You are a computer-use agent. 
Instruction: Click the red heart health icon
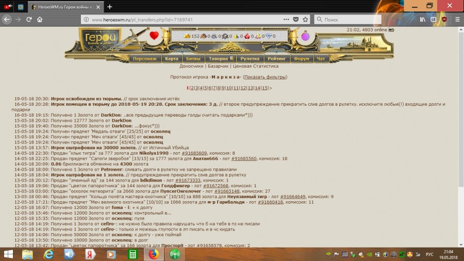(x=154, y=36)
